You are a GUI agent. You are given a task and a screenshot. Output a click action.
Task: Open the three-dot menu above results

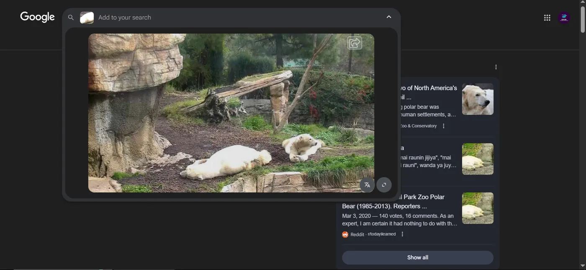(496, 67)
